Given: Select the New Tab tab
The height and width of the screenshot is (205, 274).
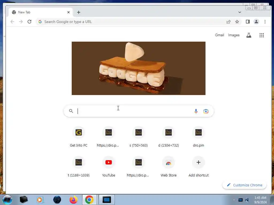Looking at the screenshot, I should point(41,12).
